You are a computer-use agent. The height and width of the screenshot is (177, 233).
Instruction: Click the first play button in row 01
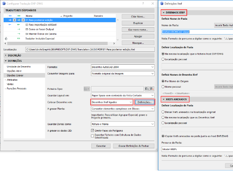pyautogui.click(x=14, y=20)
